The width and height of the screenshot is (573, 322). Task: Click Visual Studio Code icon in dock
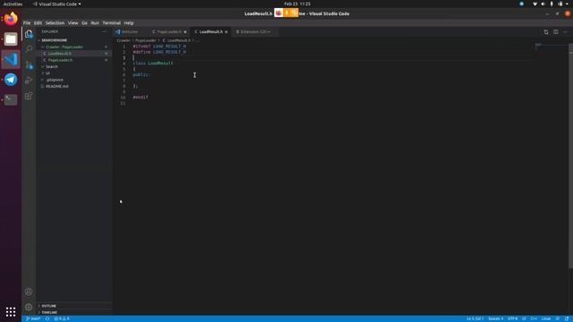(x=11, y=59)
